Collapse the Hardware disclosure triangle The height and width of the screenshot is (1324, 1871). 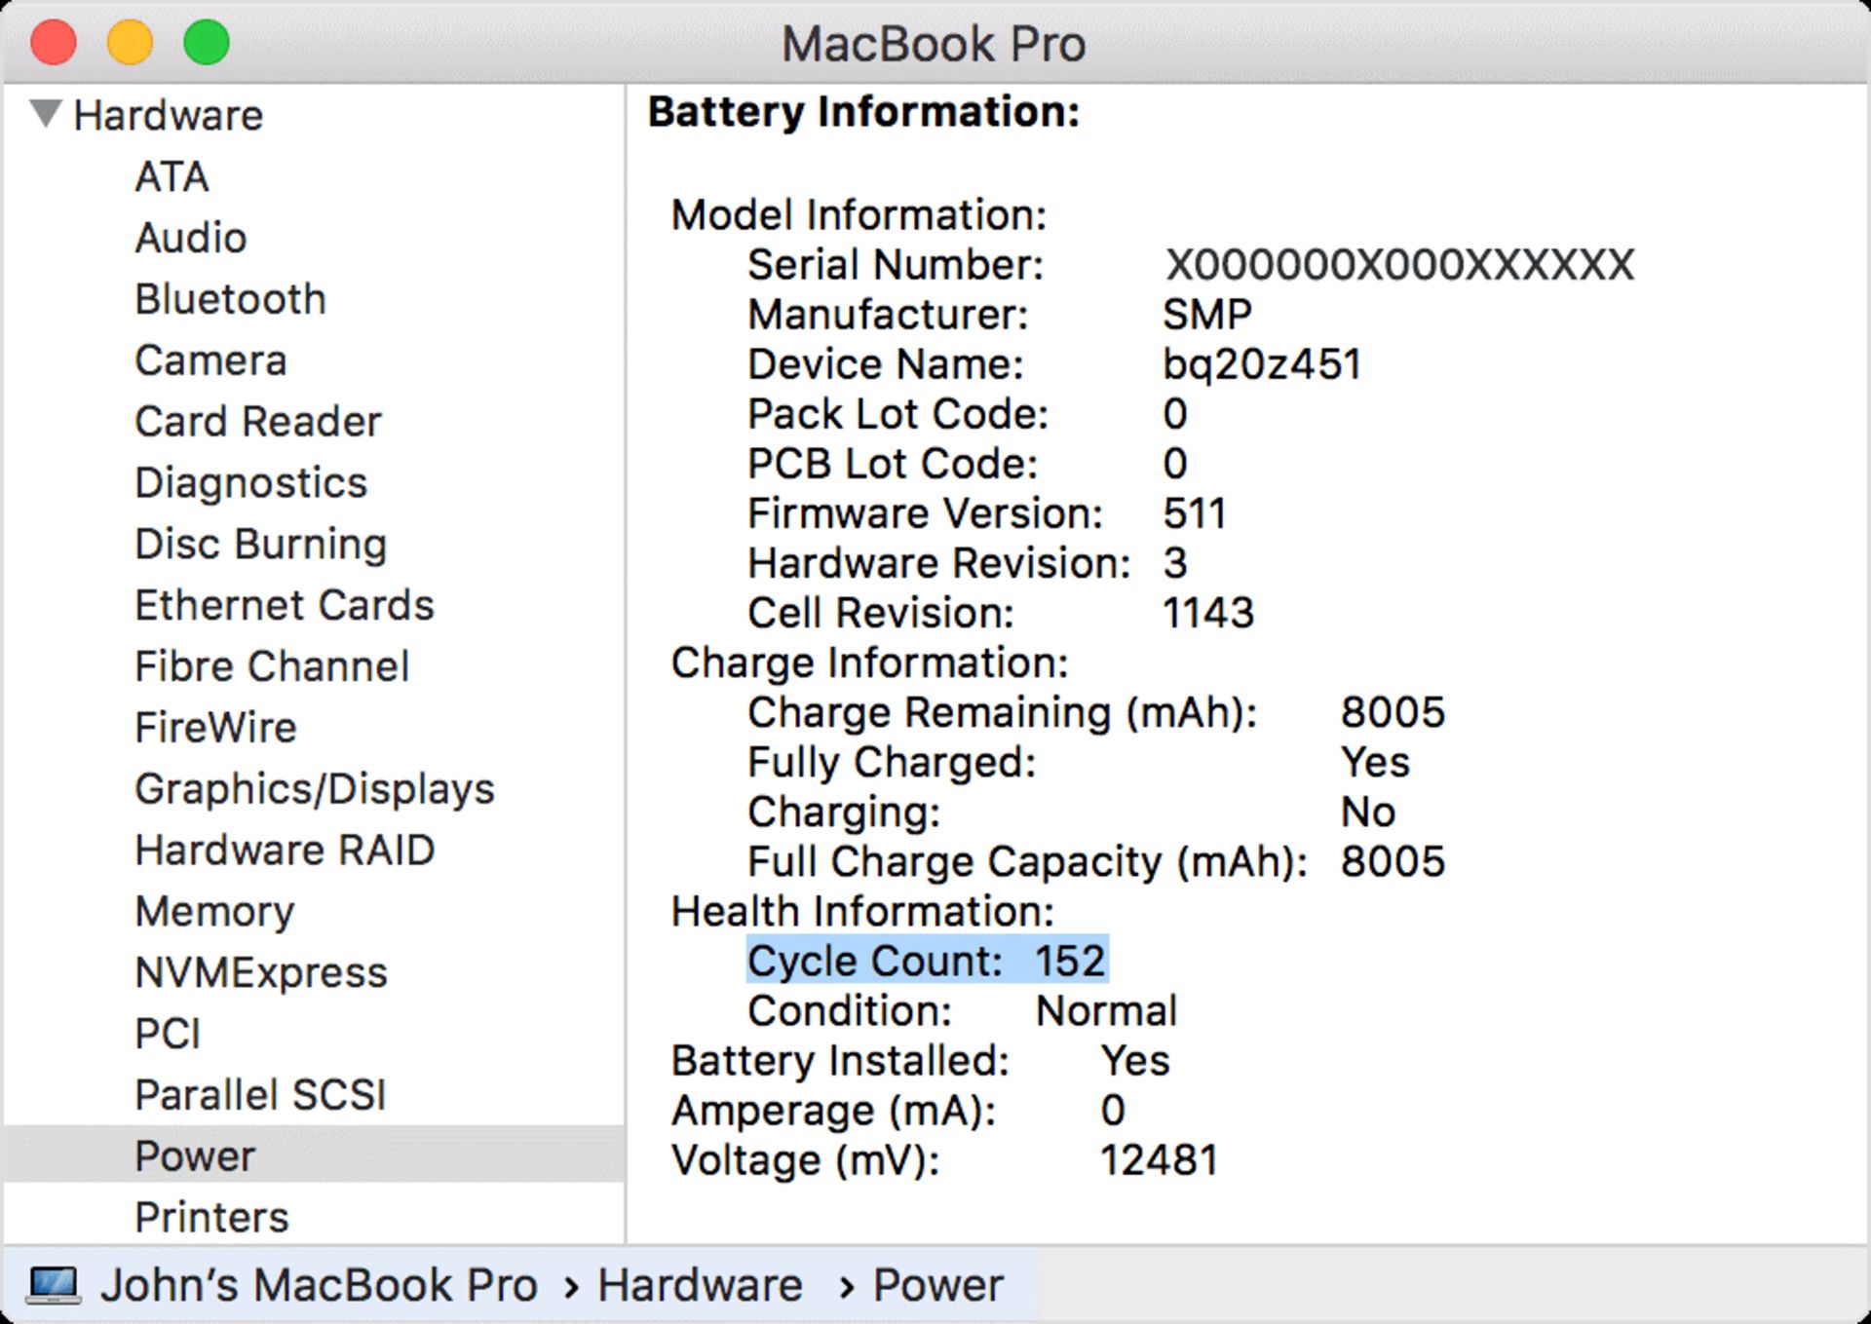coord(46,113)
